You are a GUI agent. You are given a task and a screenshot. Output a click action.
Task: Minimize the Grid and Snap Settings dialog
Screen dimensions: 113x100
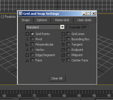point(84,14)
